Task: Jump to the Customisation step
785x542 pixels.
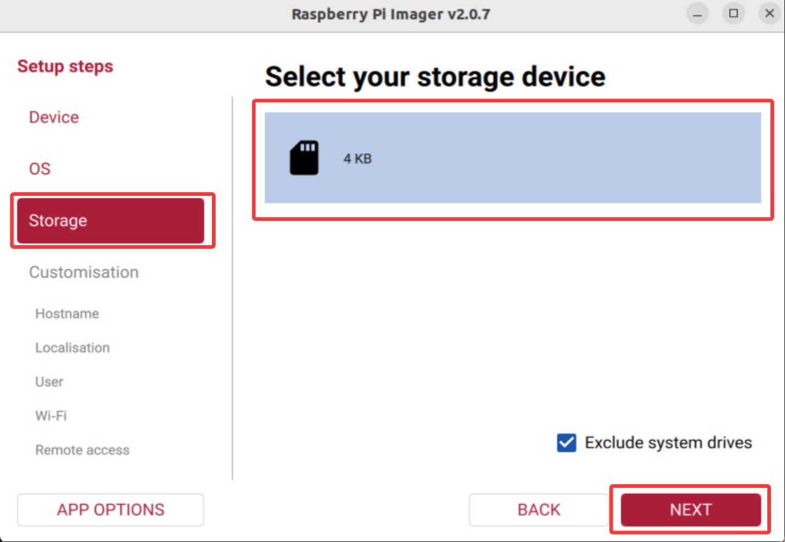Action: point(84,272)
